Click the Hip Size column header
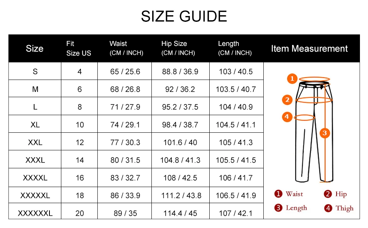The image size is (368, 228). click(178, 48)
